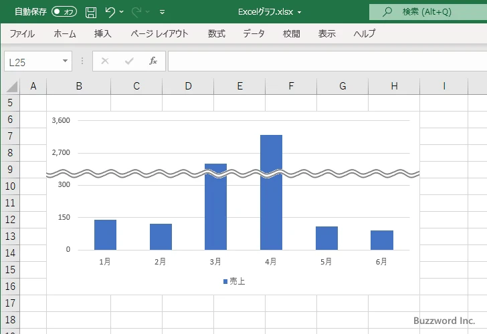Select column B header
The image size is (487, 334).
click(x=79, y=86)
